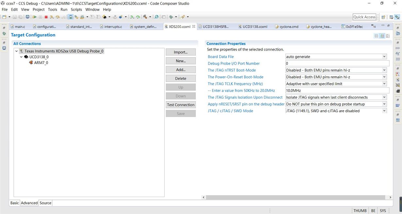Open JTAG TCLK Frequency dropdown

click(384, 84)
